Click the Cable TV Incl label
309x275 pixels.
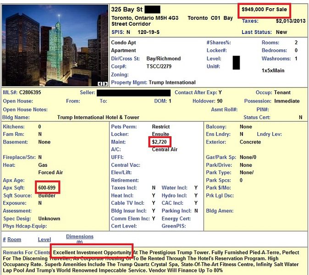pos(127,203)
